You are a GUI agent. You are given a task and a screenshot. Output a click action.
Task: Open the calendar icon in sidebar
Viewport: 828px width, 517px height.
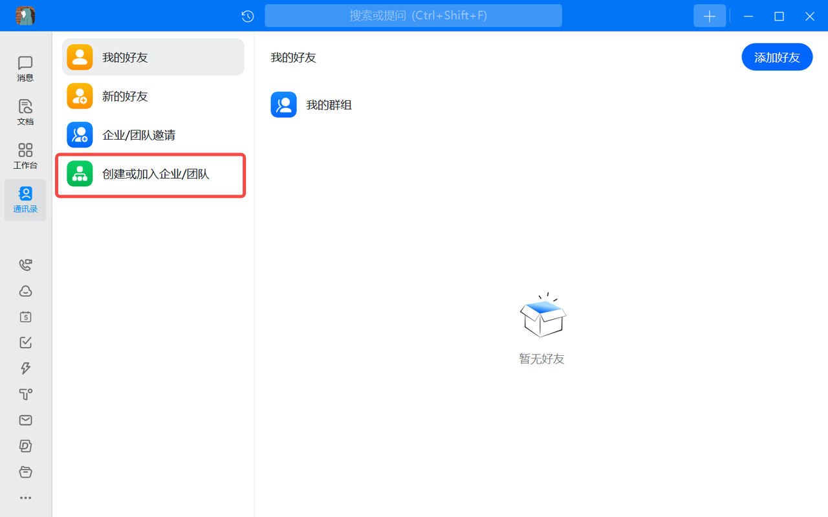25,316
